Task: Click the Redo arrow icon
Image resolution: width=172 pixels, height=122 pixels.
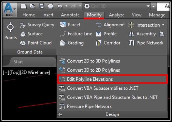Action: pos(74,6)
